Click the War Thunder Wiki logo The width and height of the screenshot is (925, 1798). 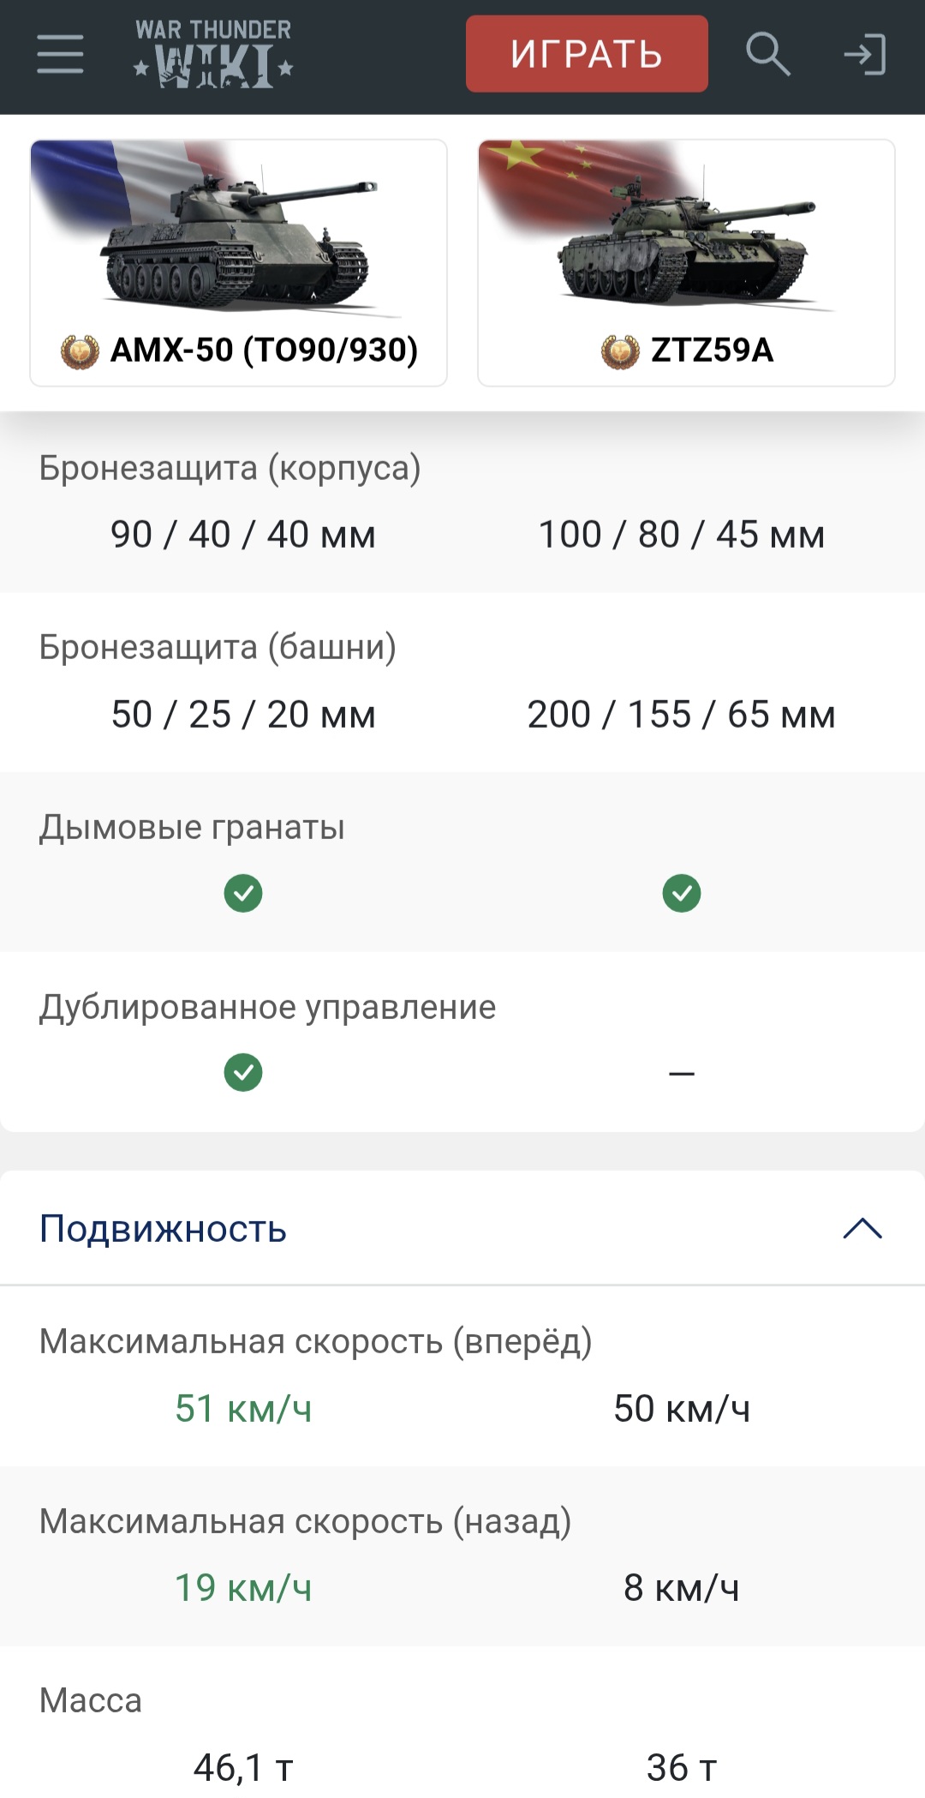tap(213, 55)
